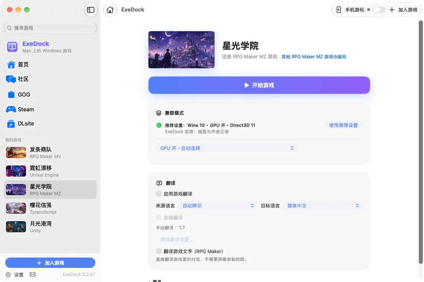Click the ExeDock app logo in the sidebar

(x=12, y=47)
